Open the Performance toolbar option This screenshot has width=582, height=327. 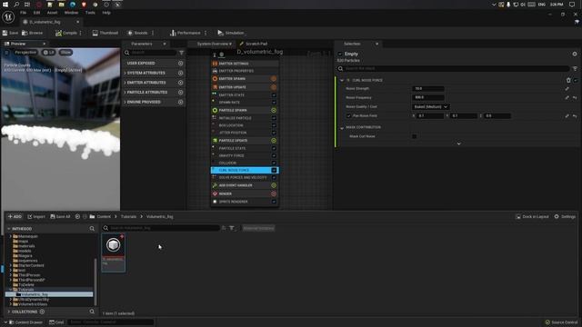point(186,33)
